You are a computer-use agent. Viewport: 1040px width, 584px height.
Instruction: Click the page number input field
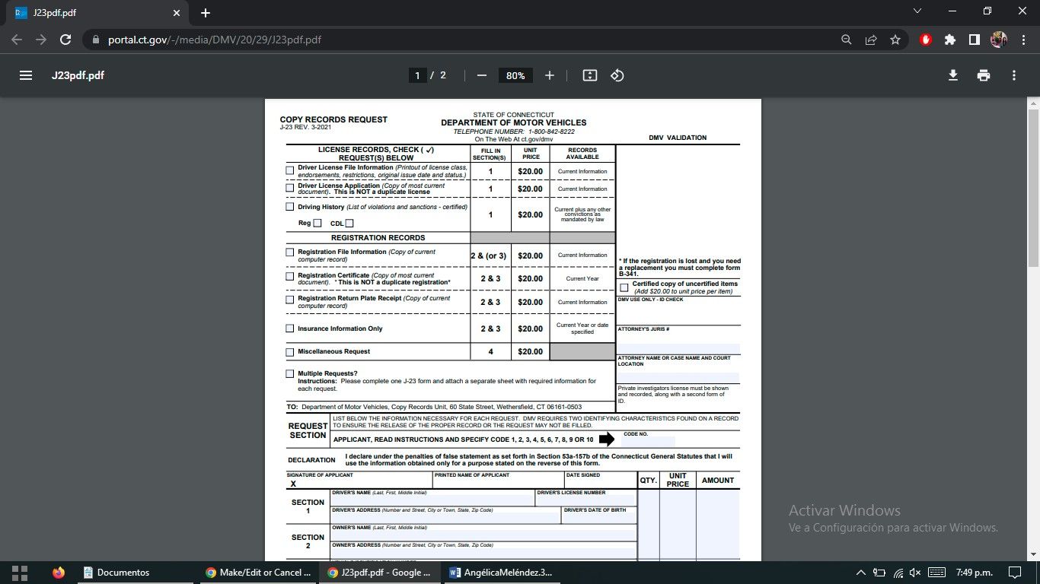417,75
